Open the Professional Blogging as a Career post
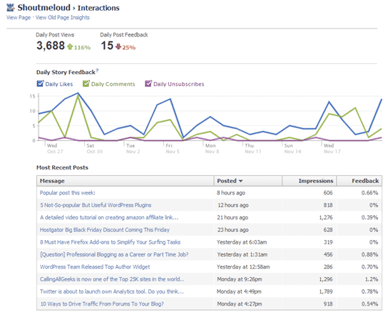Viewport: 388px width, 312px height. pos(114,254)
